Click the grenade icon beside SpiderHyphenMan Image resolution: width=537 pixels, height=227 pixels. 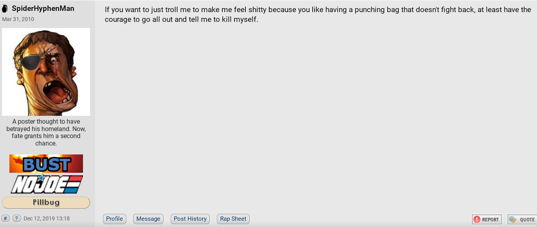(5, 9)
